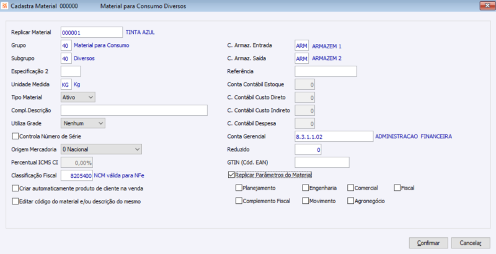The width and height of the screenshot is (496, 254).
Task: Open the Tipo Material dropdown
Action: point(78,97)
